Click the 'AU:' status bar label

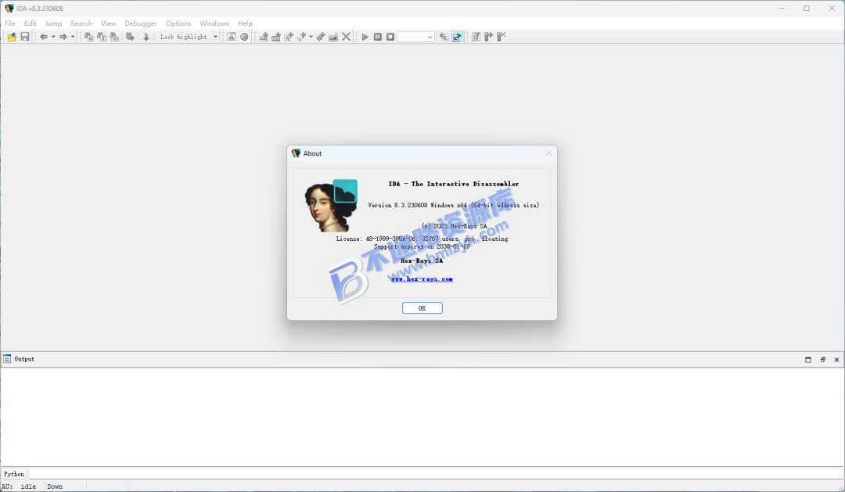click(x=7, y=486)
